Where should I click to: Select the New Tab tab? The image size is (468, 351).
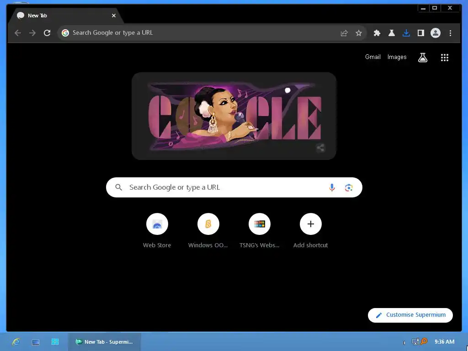[x=66, y=16]
